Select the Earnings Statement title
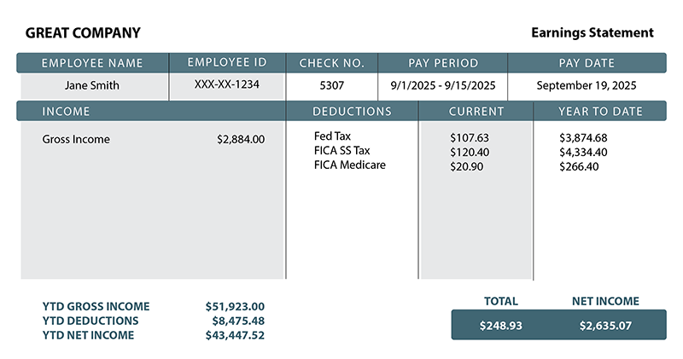Viewport: 683px width, 359px height. (x=592, y=33)
